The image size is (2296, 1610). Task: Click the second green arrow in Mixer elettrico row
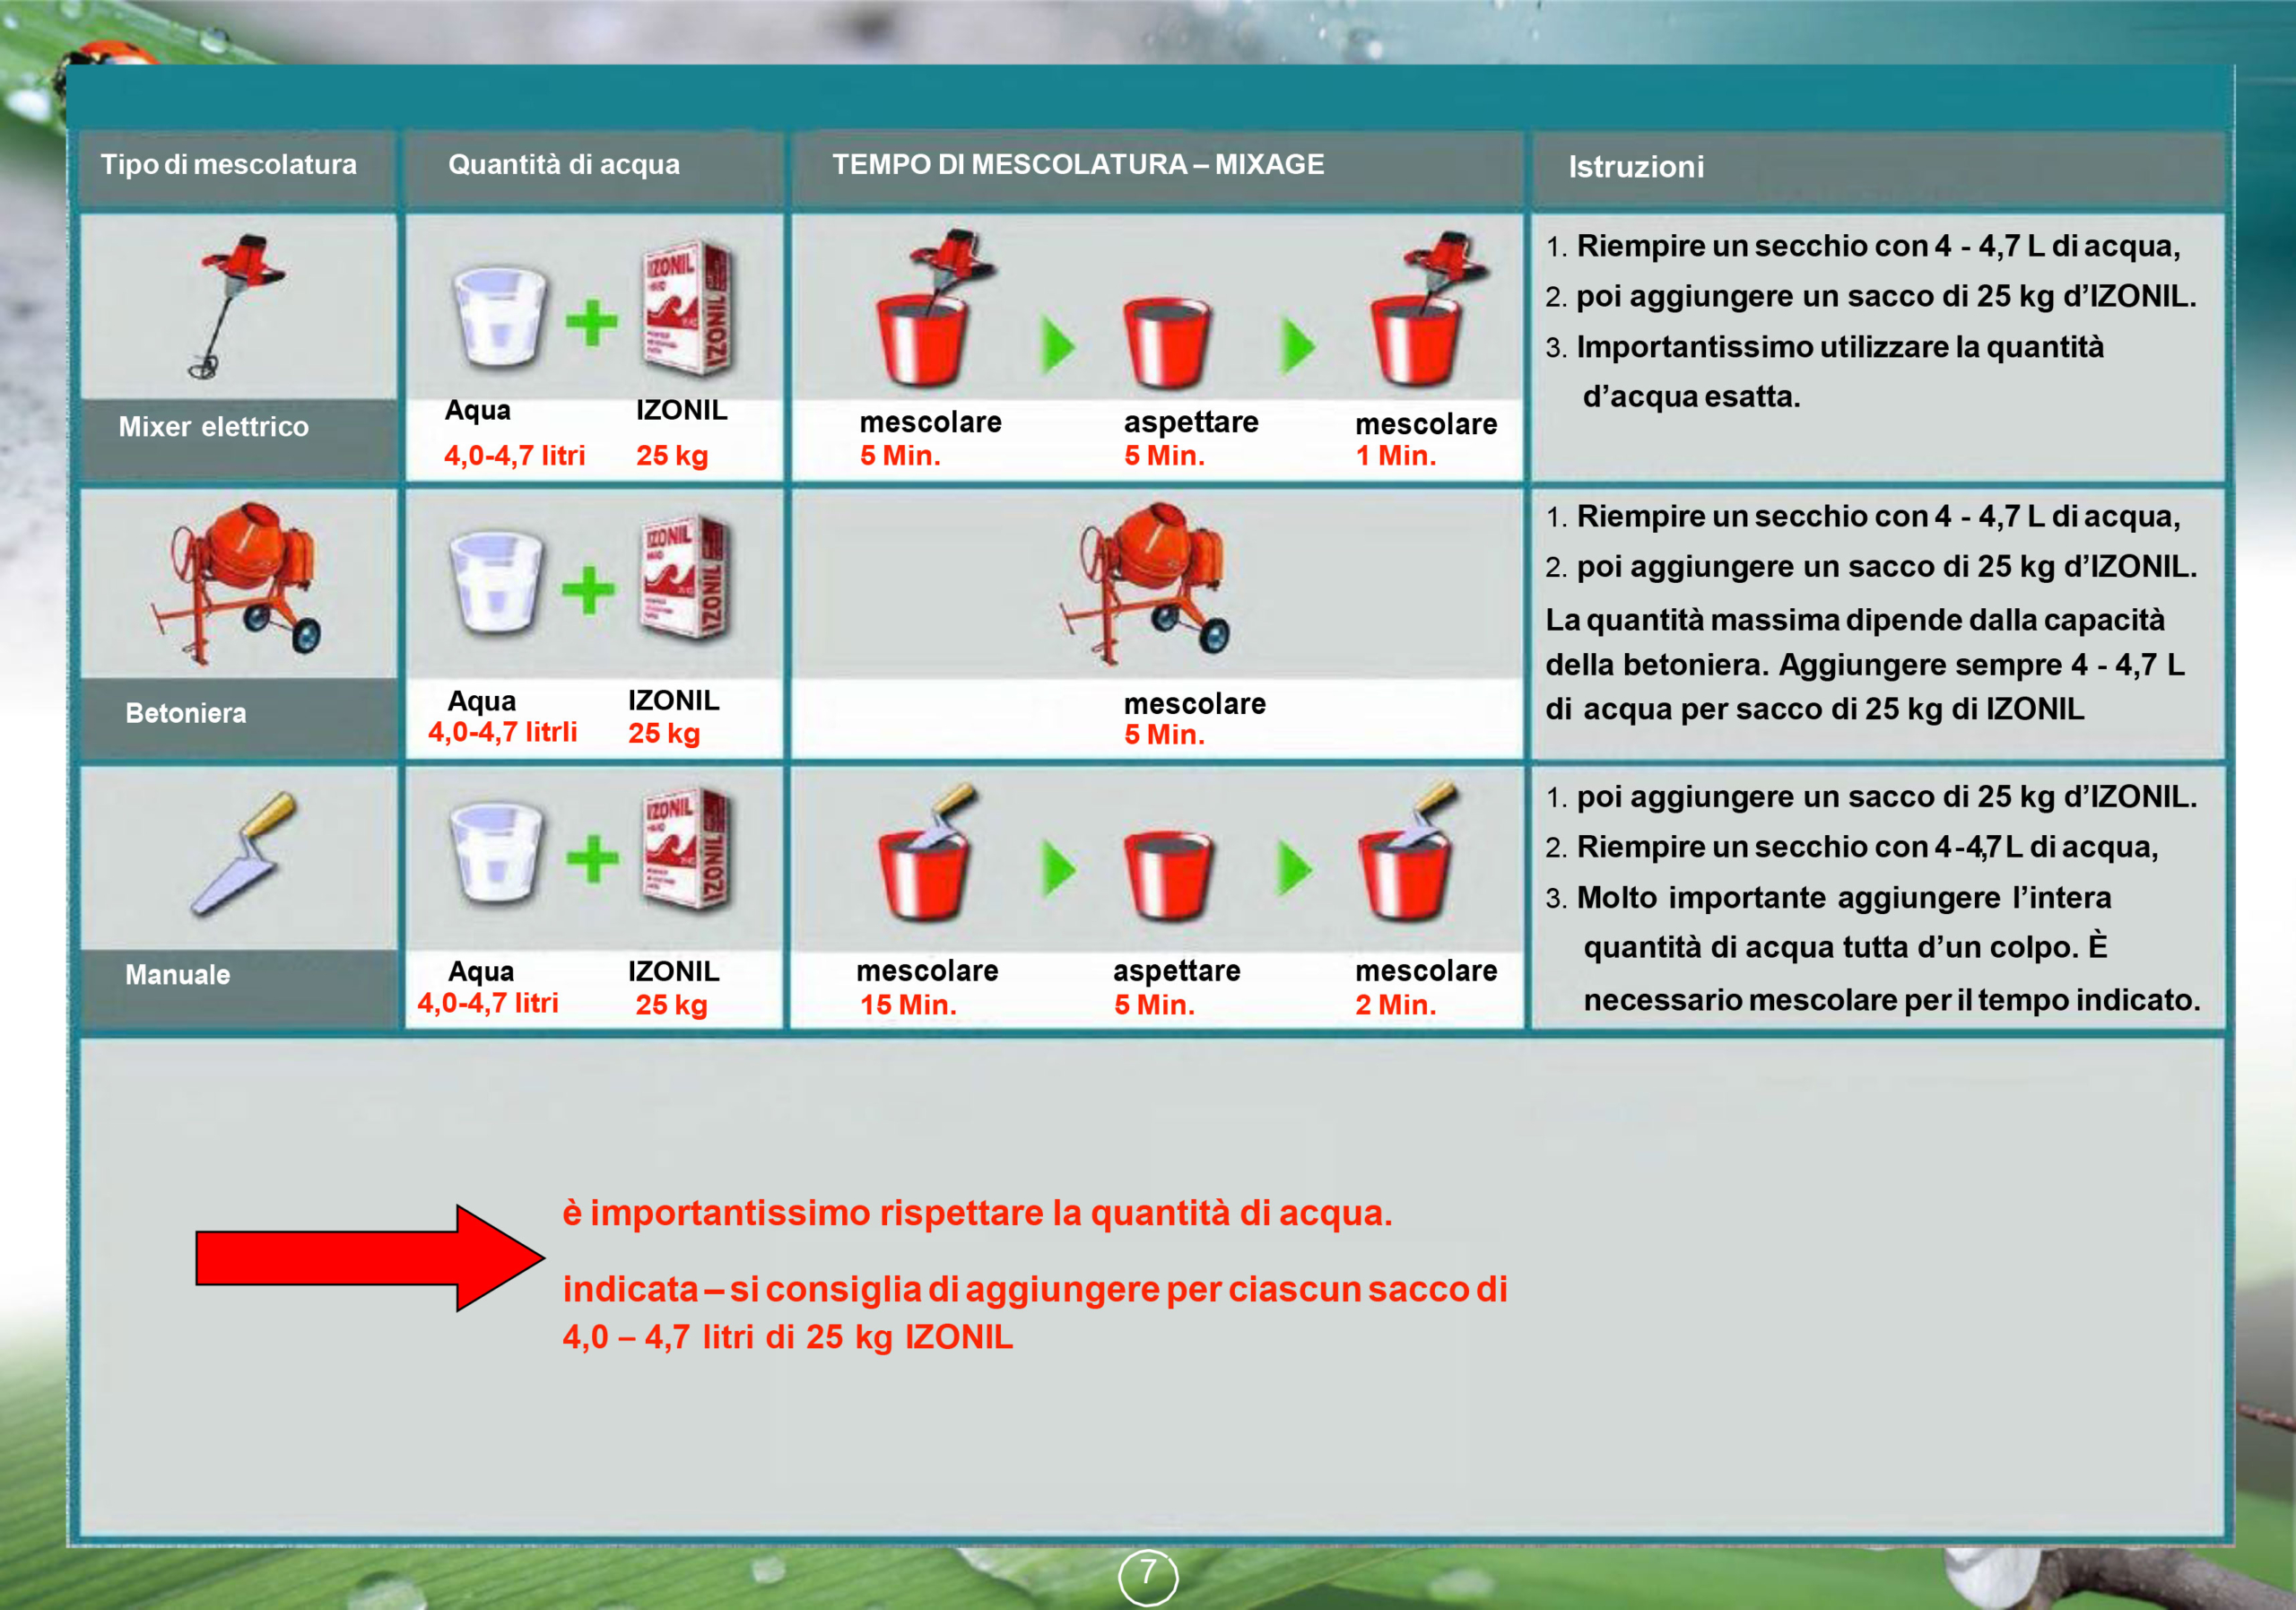tap(1298, 346)
